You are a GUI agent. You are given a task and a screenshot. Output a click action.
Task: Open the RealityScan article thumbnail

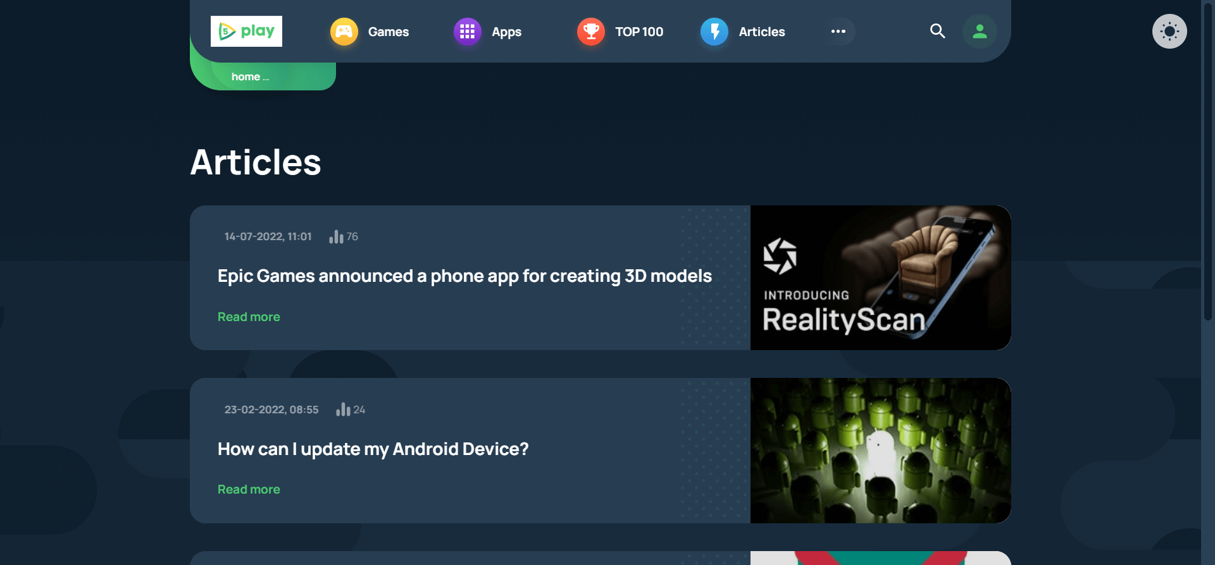tap(880, 277)
